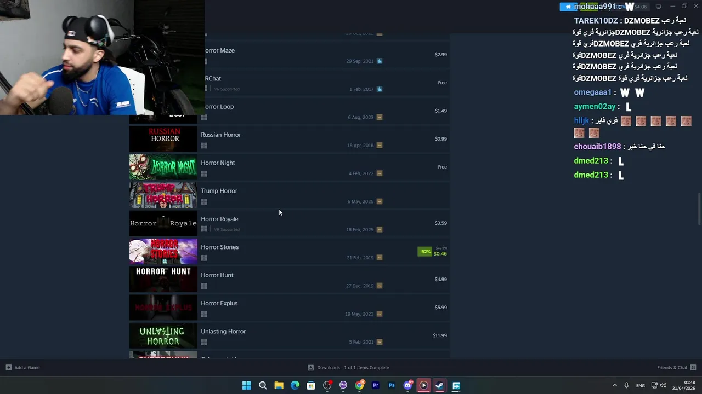The width and height of the screenshot is (702, 394).
Task: Click the plus icon beside Add a Game
Action: [x=8, y=367]
